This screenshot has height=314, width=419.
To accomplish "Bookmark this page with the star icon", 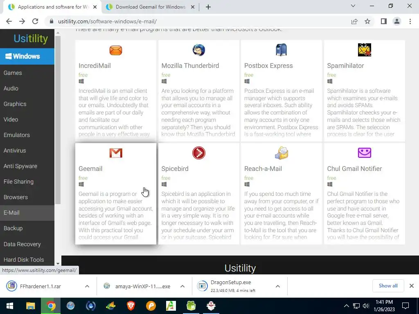I will click(x=367, y=21).
